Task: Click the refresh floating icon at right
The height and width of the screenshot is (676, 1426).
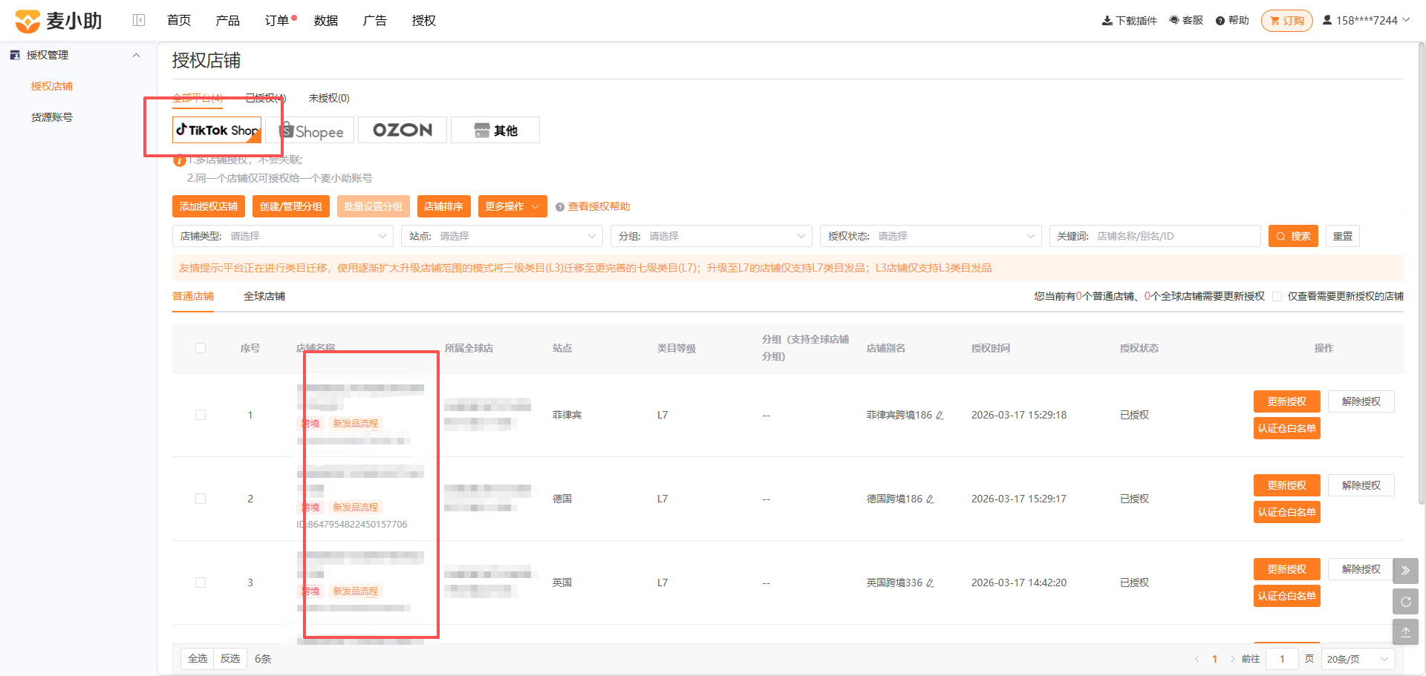Action: (x=1405, y=602)
